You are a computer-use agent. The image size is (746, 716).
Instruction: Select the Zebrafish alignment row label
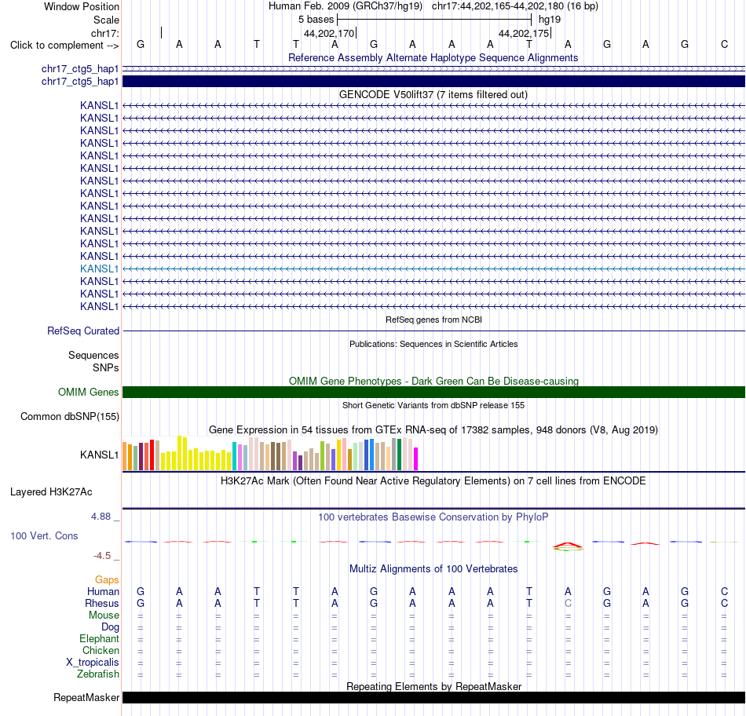tap(98, 674)
